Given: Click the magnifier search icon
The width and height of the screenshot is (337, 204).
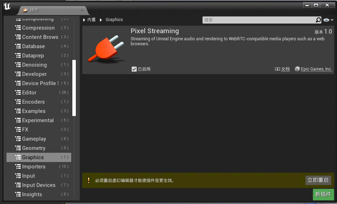Looking at the screenshot, I should coord(318,20).
